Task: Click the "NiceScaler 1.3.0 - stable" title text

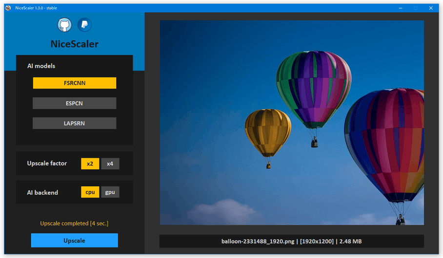Action: (x=36, y=8)
